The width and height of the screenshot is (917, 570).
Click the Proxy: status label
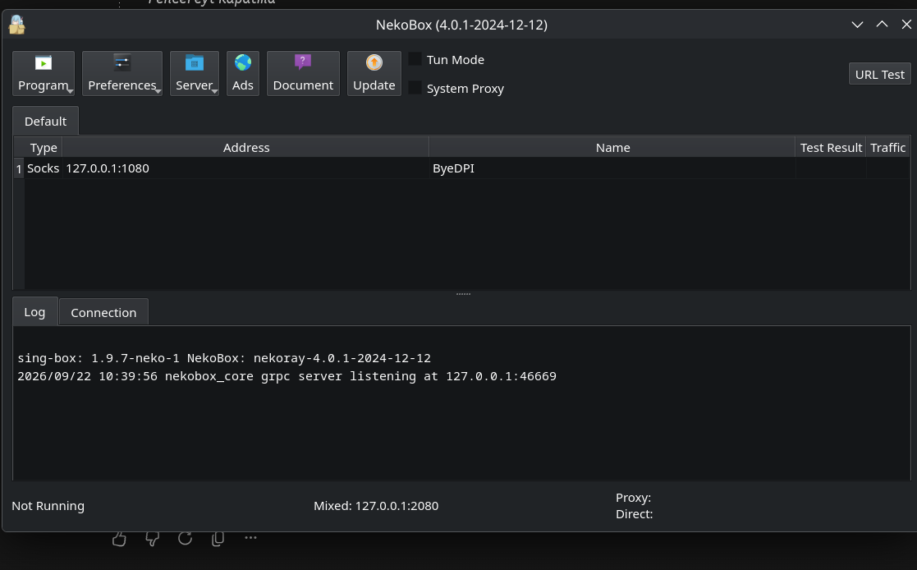pyautogui.click(x=633, y=498)
